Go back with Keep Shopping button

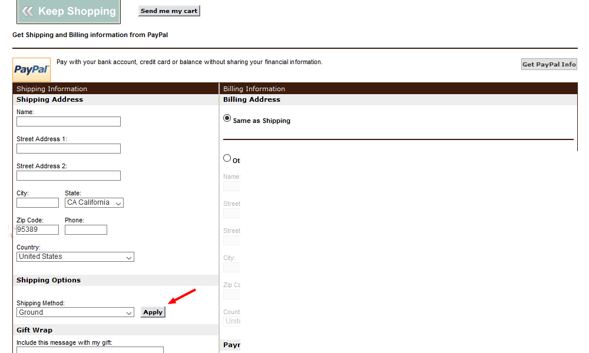(x=68, y=11)
